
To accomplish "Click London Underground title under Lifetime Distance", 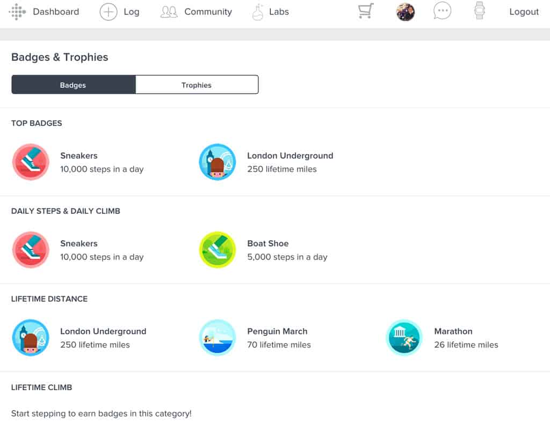I will 103,331.
